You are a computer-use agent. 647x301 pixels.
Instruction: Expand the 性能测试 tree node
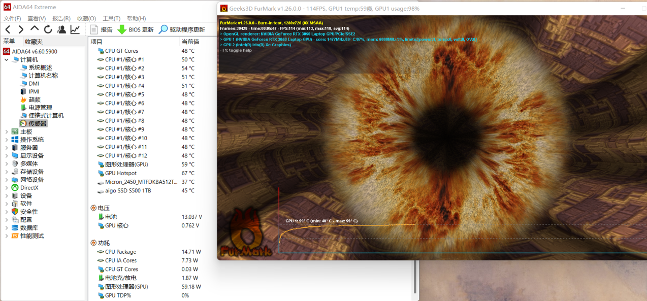click(7, 236)
